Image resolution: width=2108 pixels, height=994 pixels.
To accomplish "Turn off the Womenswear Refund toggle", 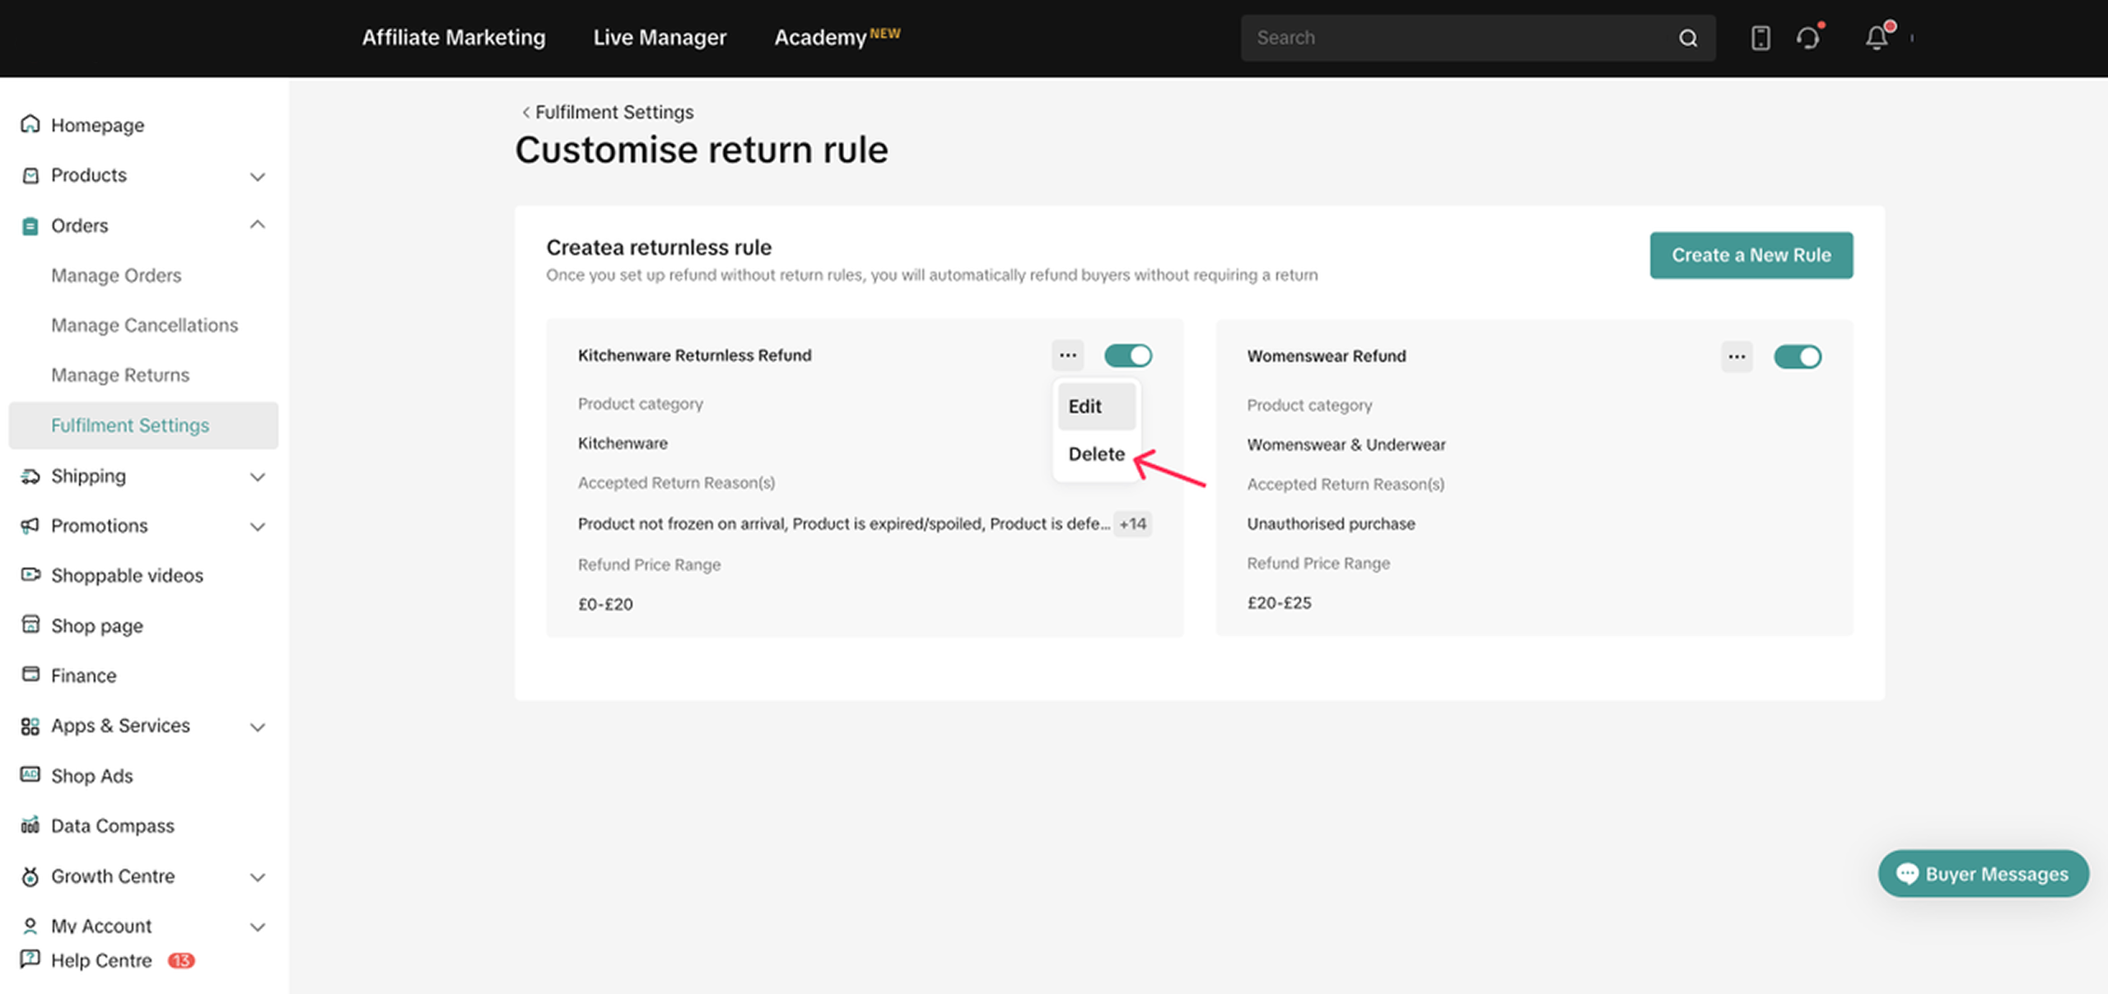I will (x=1797, y=356).
